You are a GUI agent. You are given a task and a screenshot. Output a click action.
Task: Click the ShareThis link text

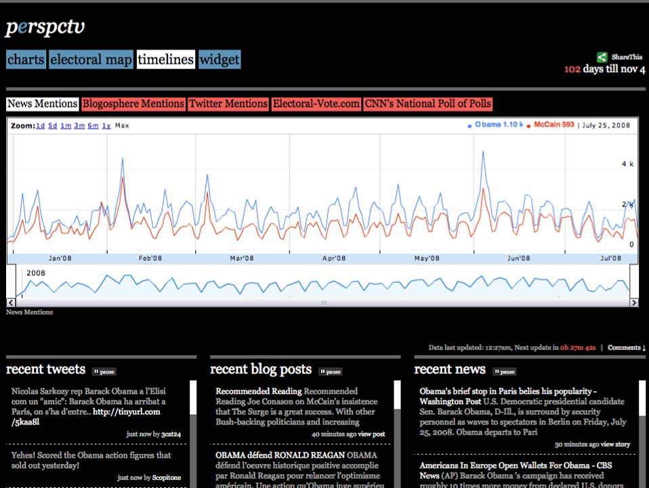(627, 57)
